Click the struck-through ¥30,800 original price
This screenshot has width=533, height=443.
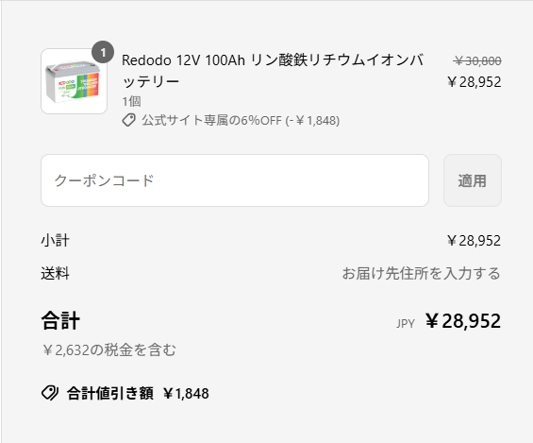(477, 60)
